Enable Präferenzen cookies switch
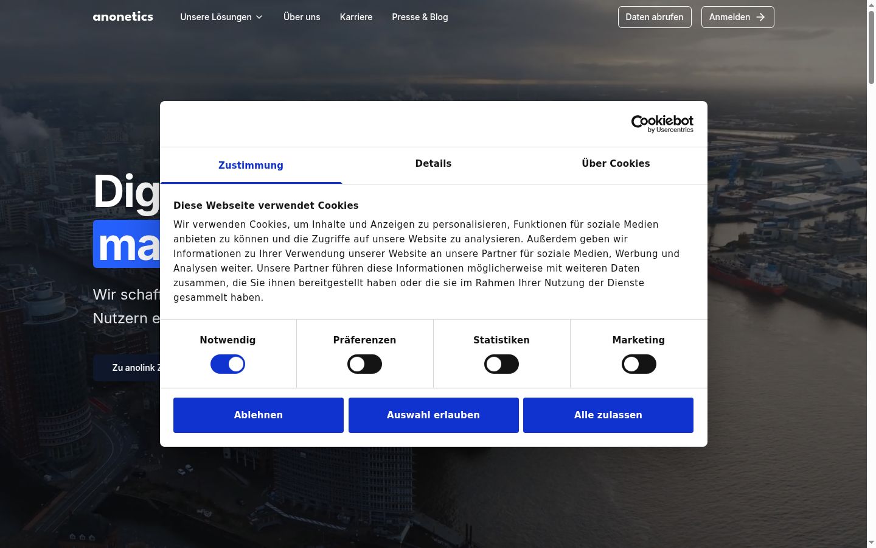 pyautogui.click(x=364, y=364)
